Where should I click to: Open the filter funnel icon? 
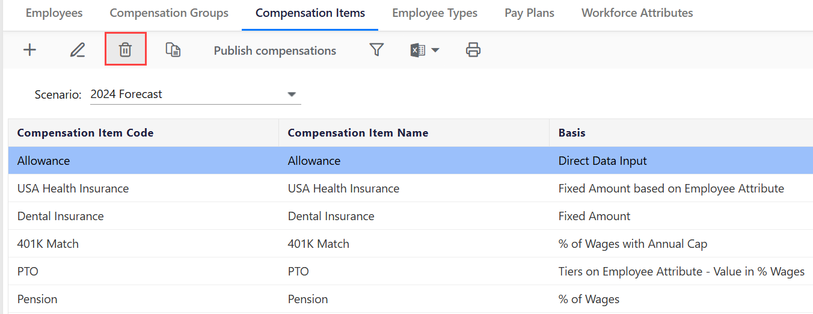[x=376, y=50]
